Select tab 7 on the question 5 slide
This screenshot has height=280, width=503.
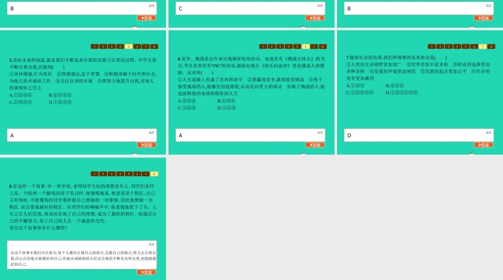pos(146,46)
